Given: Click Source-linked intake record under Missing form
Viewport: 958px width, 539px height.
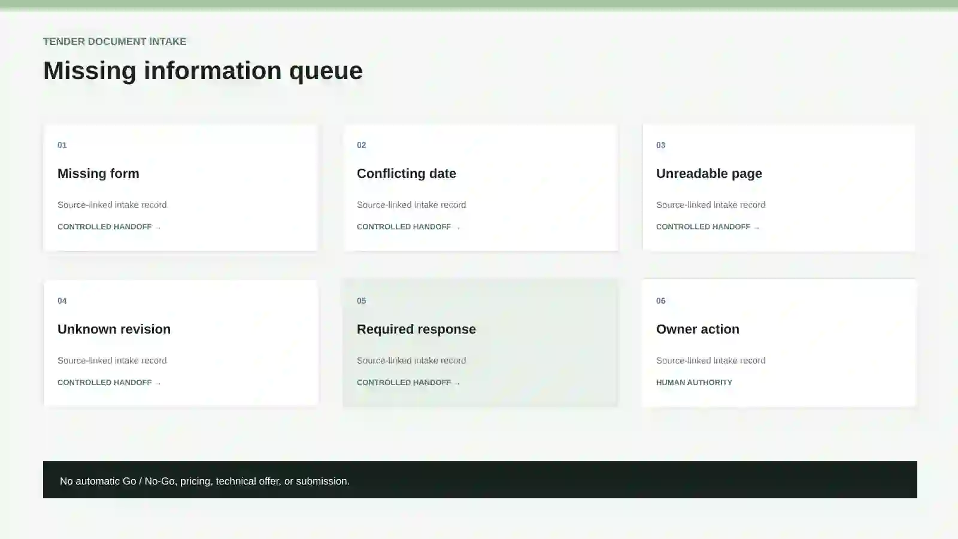Looking at the screenshot, I should tap(112, 205).
